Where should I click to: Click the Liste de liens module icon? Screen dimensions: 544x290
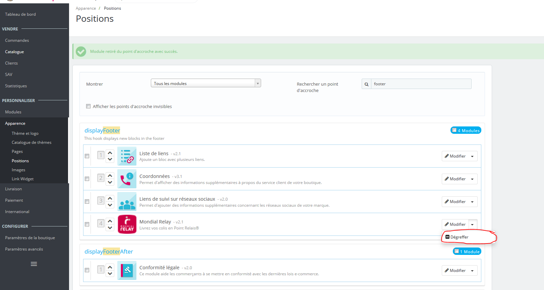pyautogui.click(x=127, y=156)
